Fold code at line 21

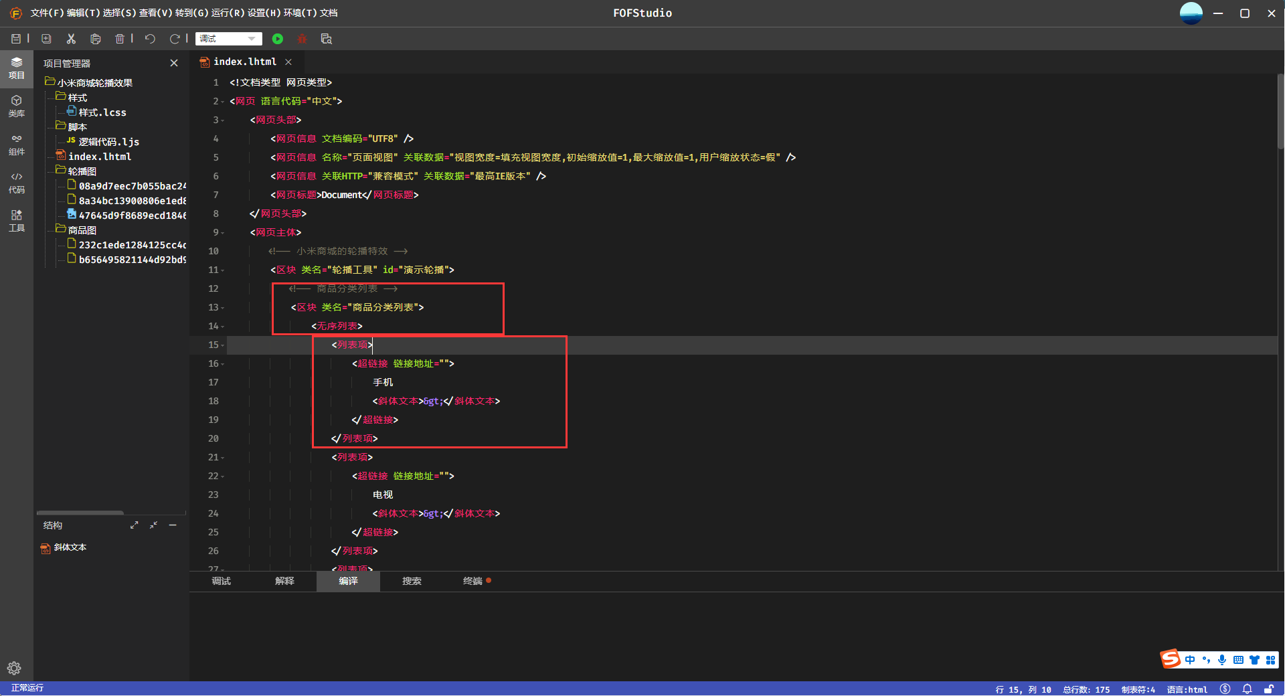223,458
